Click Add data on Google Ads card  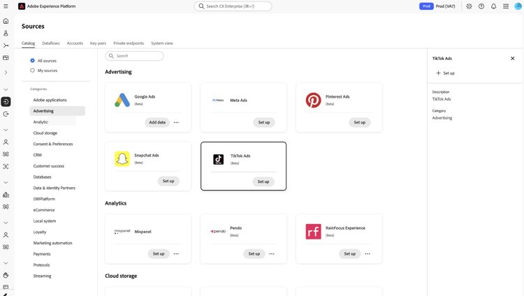coord(157,123)
